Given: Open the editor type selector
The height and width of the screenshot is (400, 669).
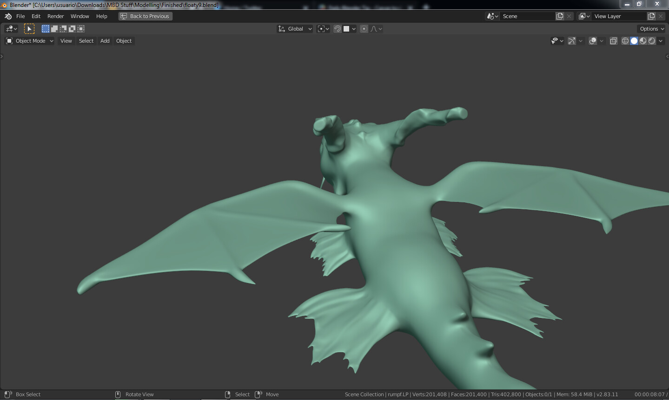Looking at the screenshot, I should (11, 29).
